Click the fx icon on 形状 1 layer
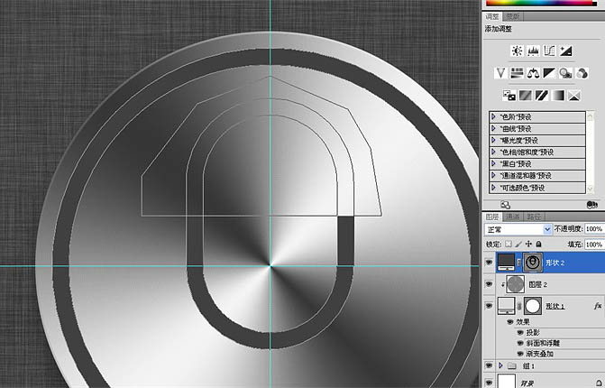The image size is (605, 388). point(598,306)
